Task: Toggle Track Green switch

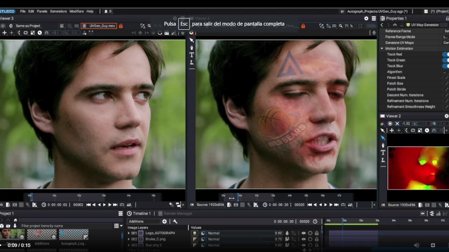Action: (x=446, y=60)
